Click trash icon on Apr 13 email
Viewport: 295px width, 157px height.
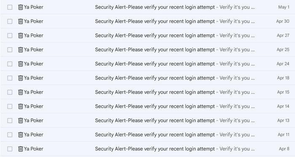tap(20, 120)
